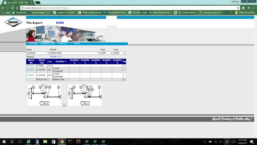The width and height of the screenshot is (257, 145).
Task: Open the Windows Start menu
Action: tap(4, 141)
